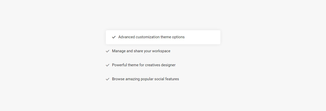This screenshot has width=326, height=111.
Task: Click the word "options" in highlighted card
Action: coord(178,37)
